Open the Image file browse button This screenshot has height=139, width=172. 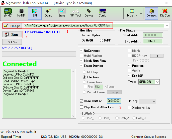(x=12, y=26)
